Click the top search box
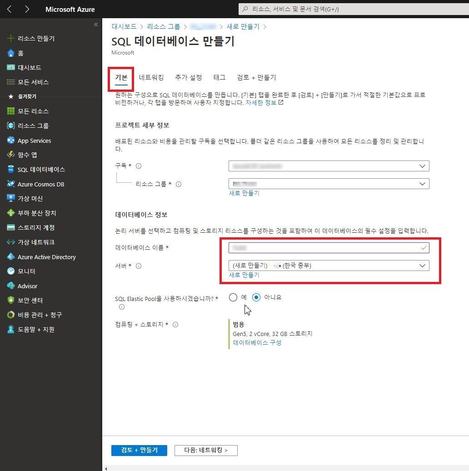 click(354, 9)
